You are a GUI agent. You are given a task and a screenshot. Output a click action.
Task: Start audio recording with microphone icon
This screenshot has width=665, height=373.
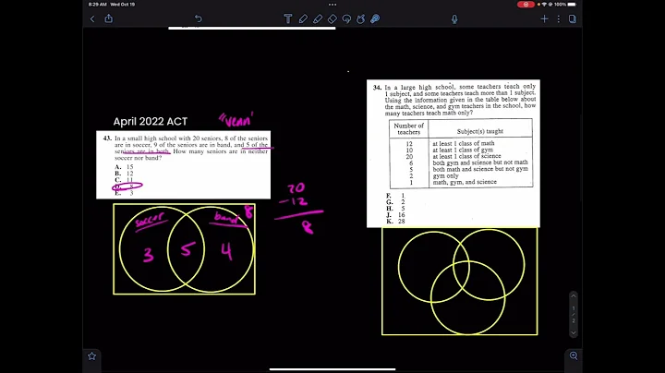454,19
